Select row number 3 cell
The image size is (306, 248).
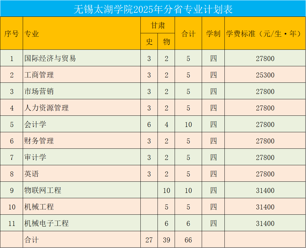(x=12, y=91)
